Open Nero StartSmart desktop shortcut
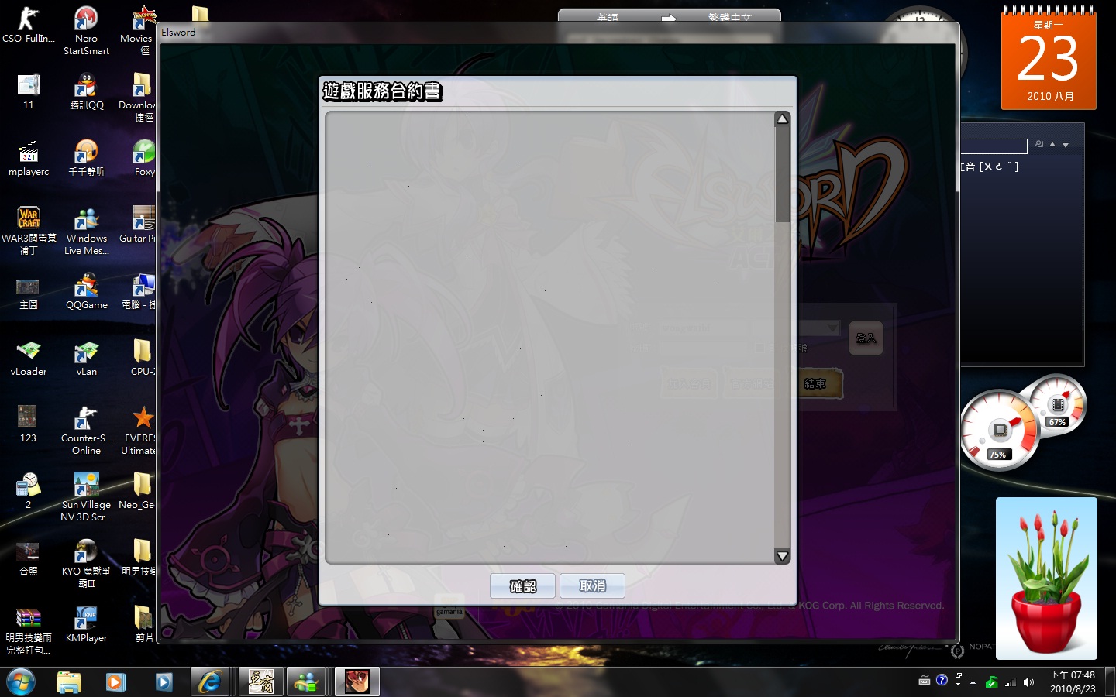Image resolution: width=1116 pixels, height=697 pixels. point(86,31)
